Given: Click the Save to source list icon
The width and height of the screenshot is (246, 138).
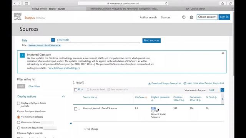Looking at the screenshot, I should 108,89.
